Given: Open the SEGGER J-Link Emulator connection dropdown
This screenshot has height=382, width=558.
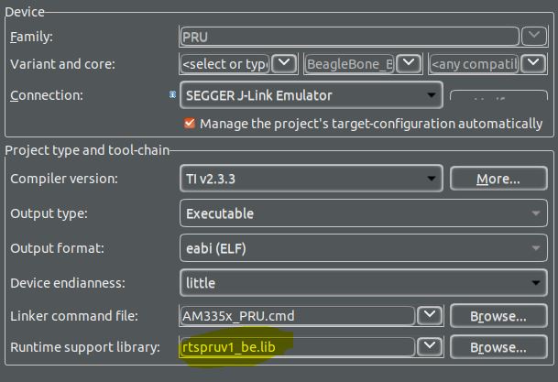Looking at the screenshot, I should click(312, 95).
